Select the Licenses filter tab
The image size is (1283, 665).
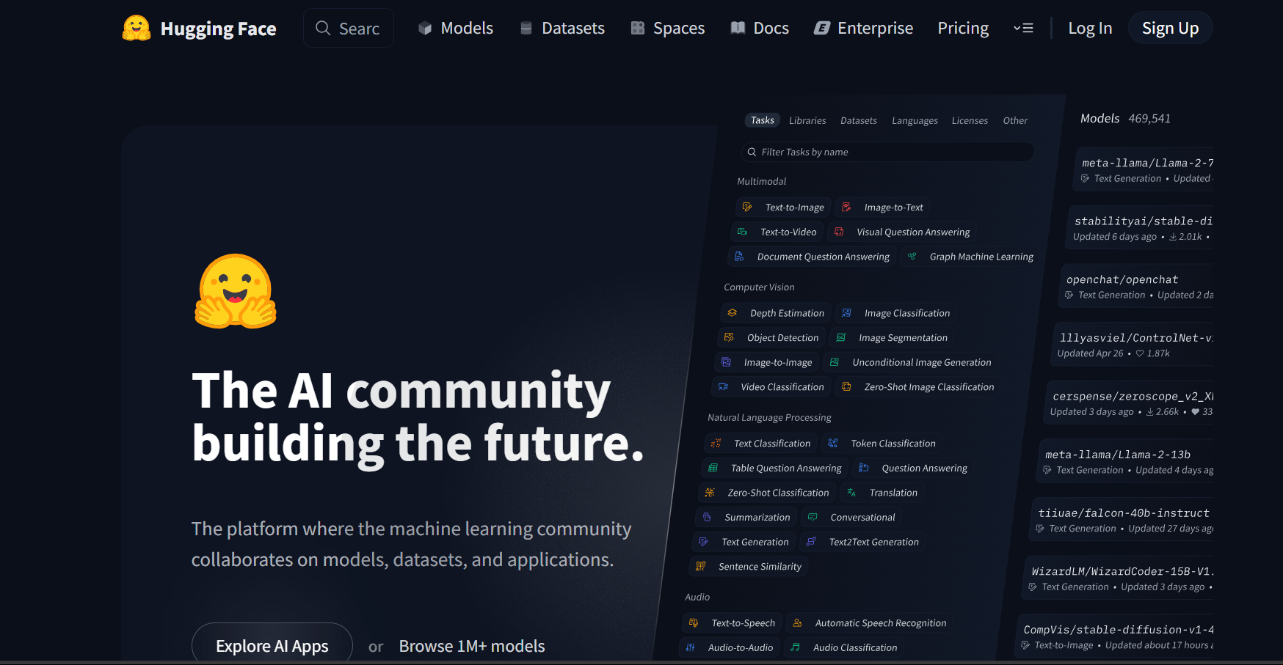[x=970, y=121]
